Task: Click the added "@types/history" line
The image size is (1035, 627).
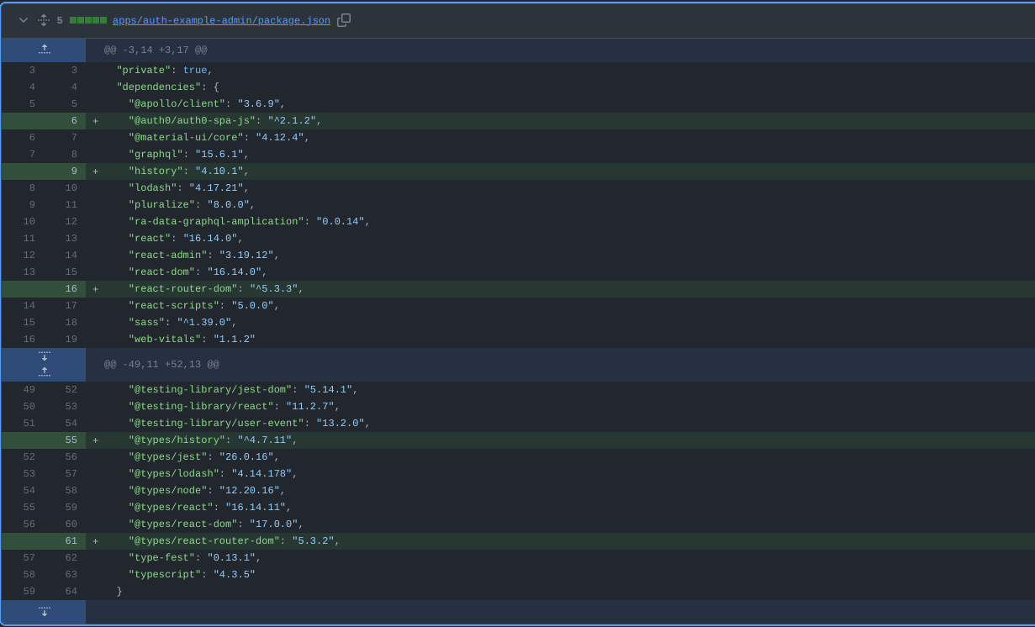Action: [560, 440]
